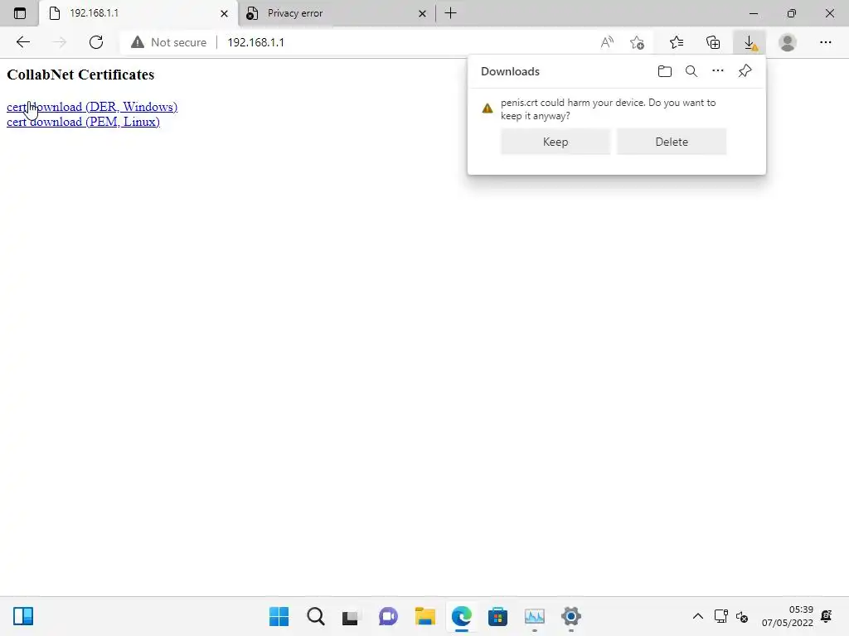This screenshot has height=636, width=849.
Task: Open Edge Settings and more menu
Action: point(825,42)
